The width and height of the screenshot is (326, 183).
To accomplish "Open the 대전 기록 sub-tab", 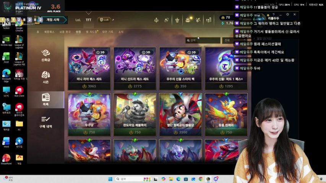I will 108,32.
